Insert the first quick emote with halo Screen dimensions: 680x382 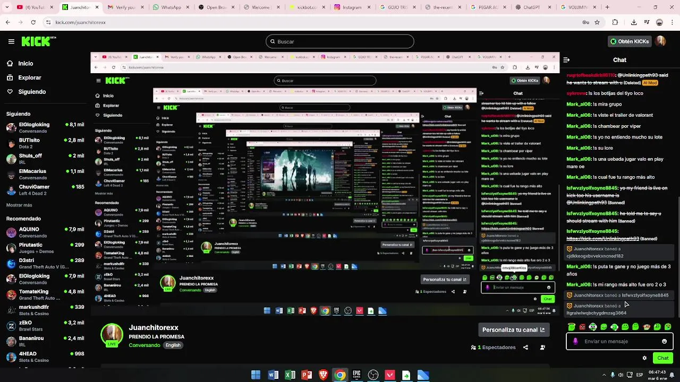tap(572, 327)
